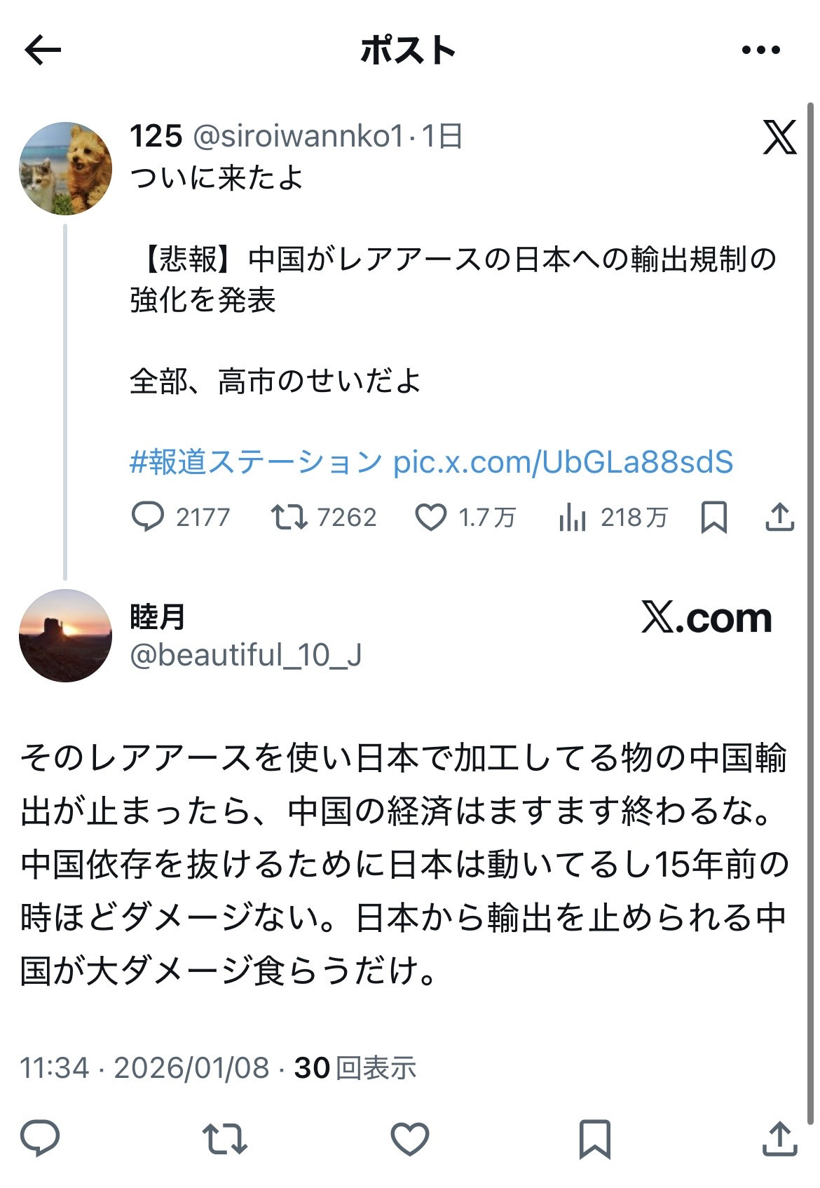Repost 睦月's post using the bottom icon
Viewport: 820px width, 1188px height.
point(224,1138)
